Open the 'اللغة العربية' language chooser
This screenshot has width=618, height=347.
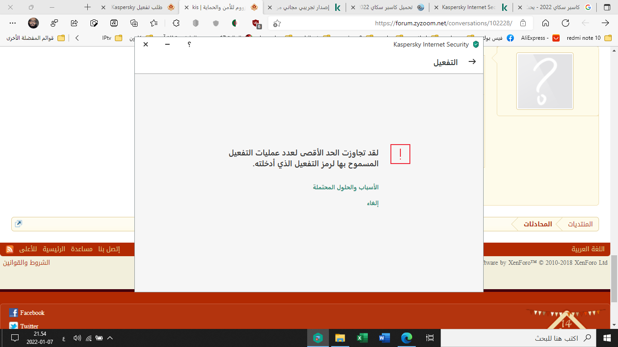point(588,249)
